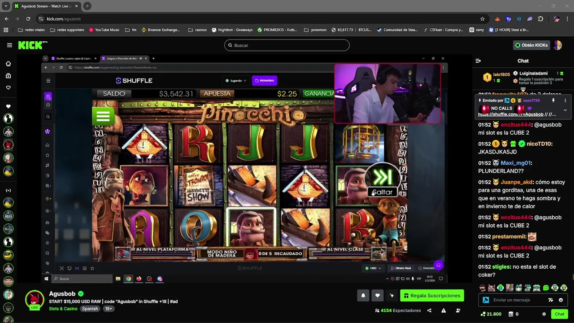This screenshot has height=323, width=574.
Task: Open chat settings gear
Action: (544, 314)
